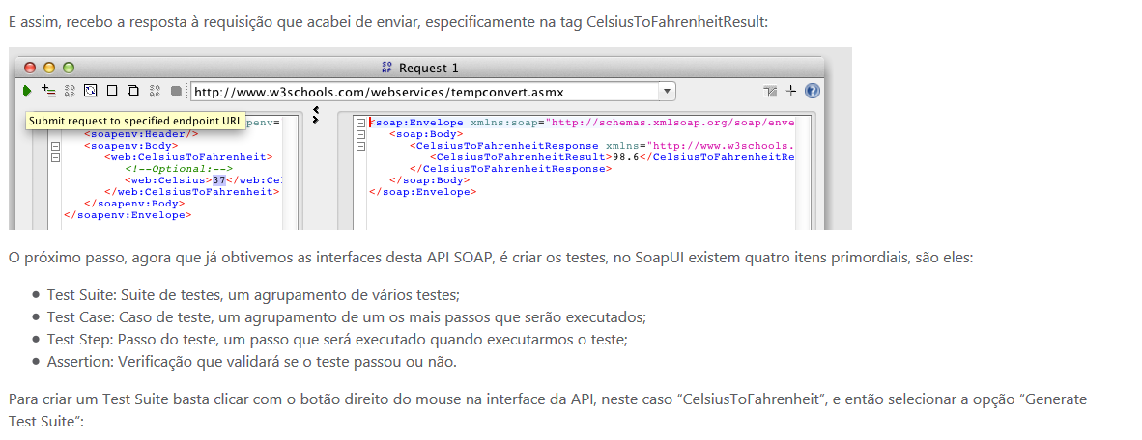Click the green zoom button of Request 1
1142x440 pixels.
point(69,68)
